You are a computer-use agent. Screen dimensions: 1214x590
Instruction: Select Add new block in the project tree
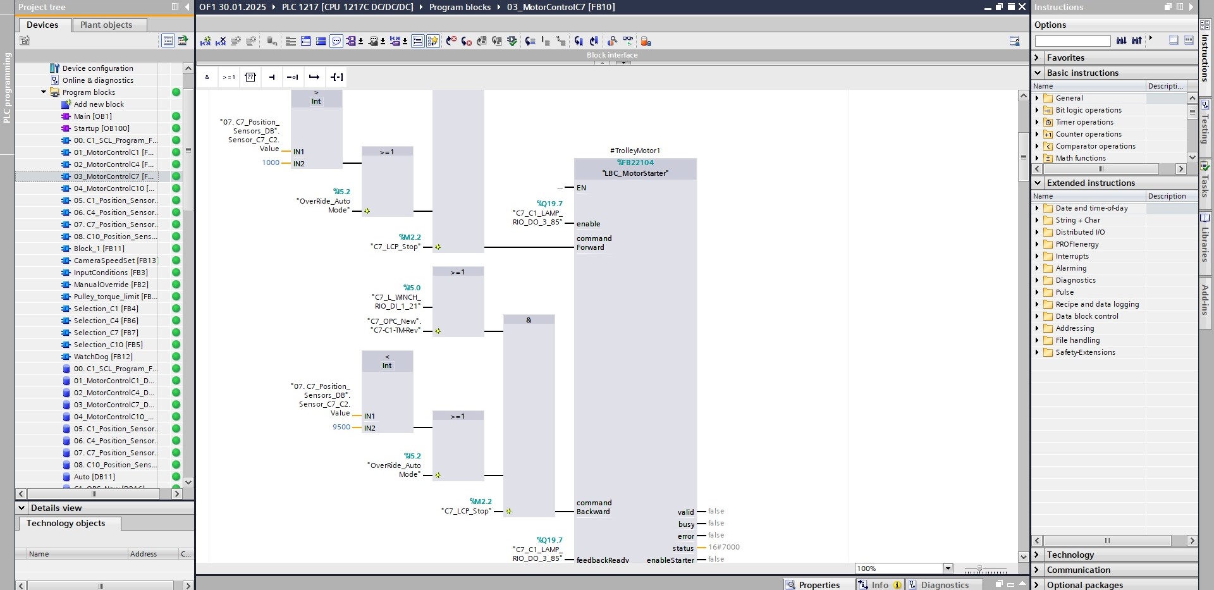pos(99,104)
